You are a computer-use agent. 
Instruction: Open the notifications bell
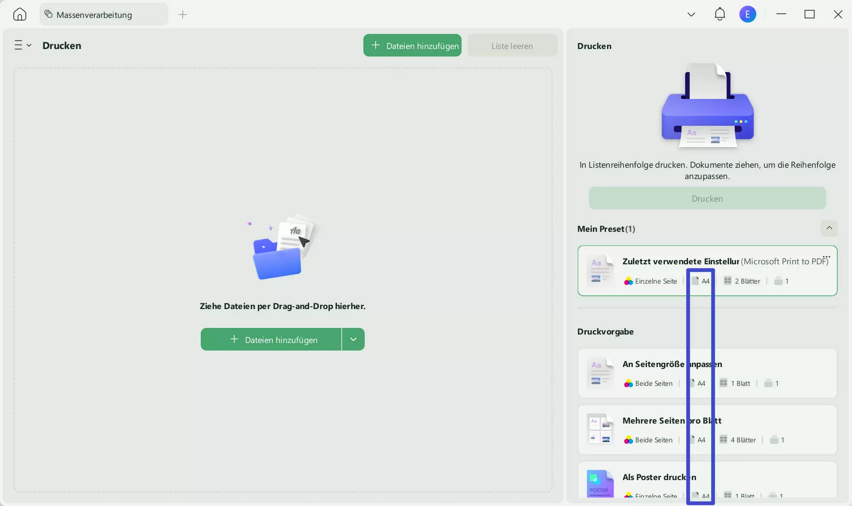720,14
